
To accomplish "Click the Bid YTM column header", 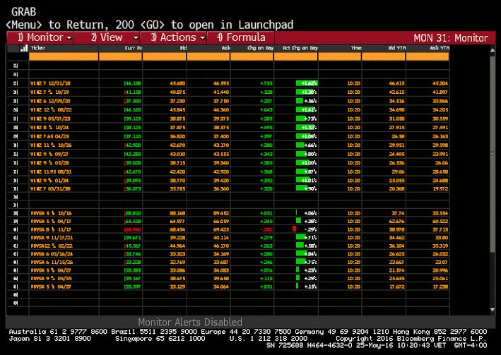I will 397,48.
